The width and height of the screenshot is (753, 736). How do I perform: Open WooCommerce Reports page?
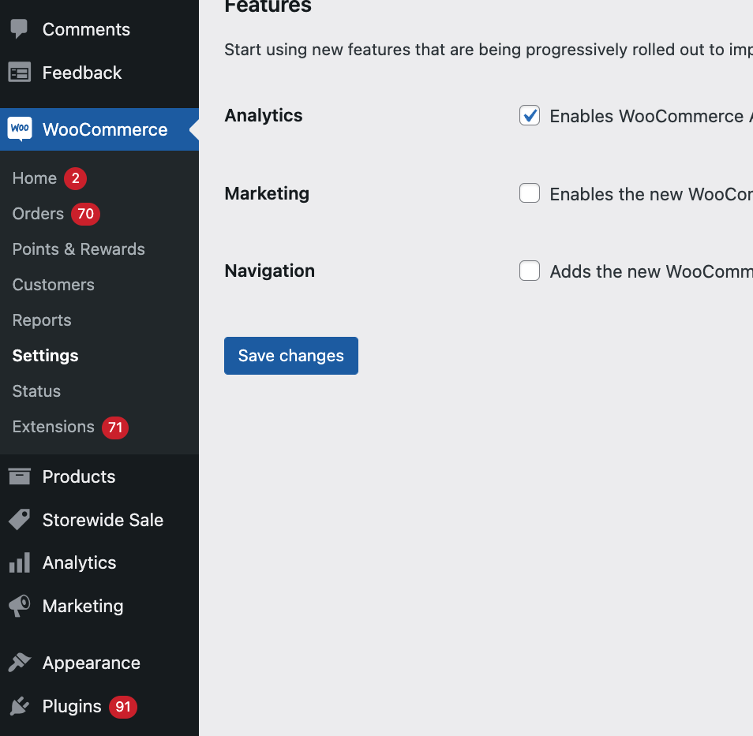click(42, 320)
